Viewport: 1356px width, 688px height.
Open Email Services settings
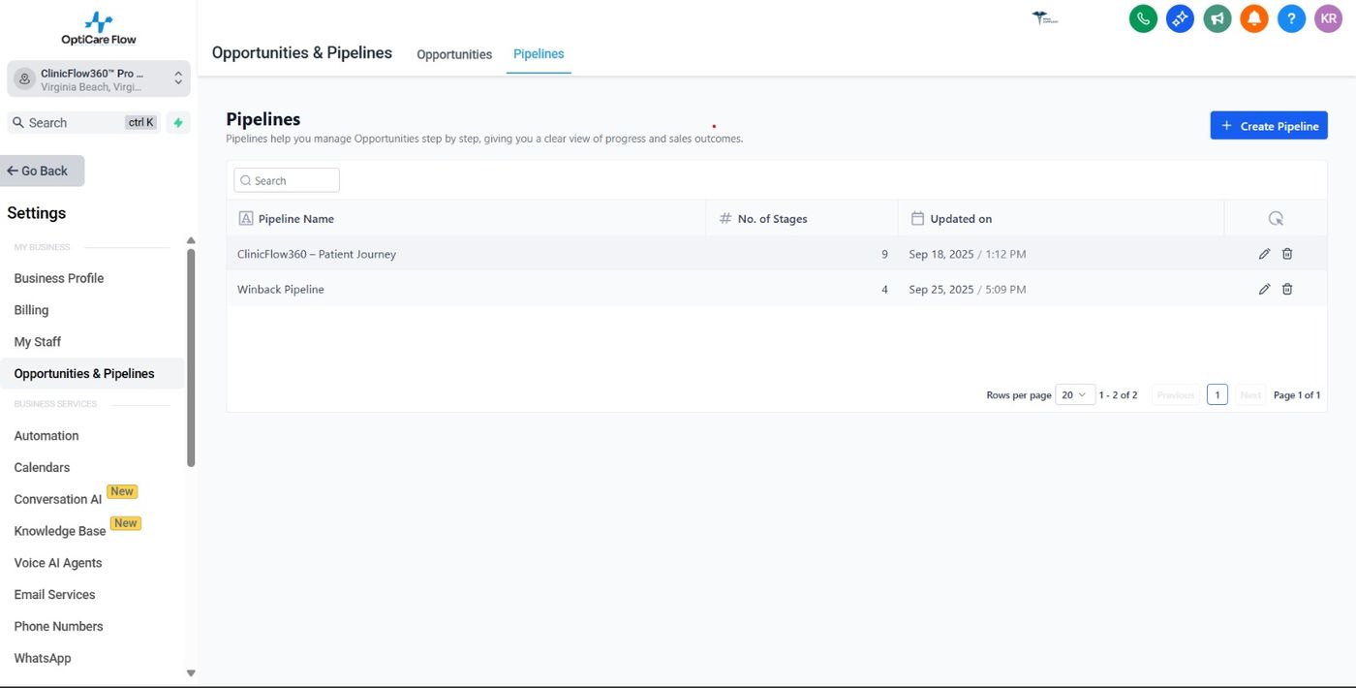click(x=54, y=595)
